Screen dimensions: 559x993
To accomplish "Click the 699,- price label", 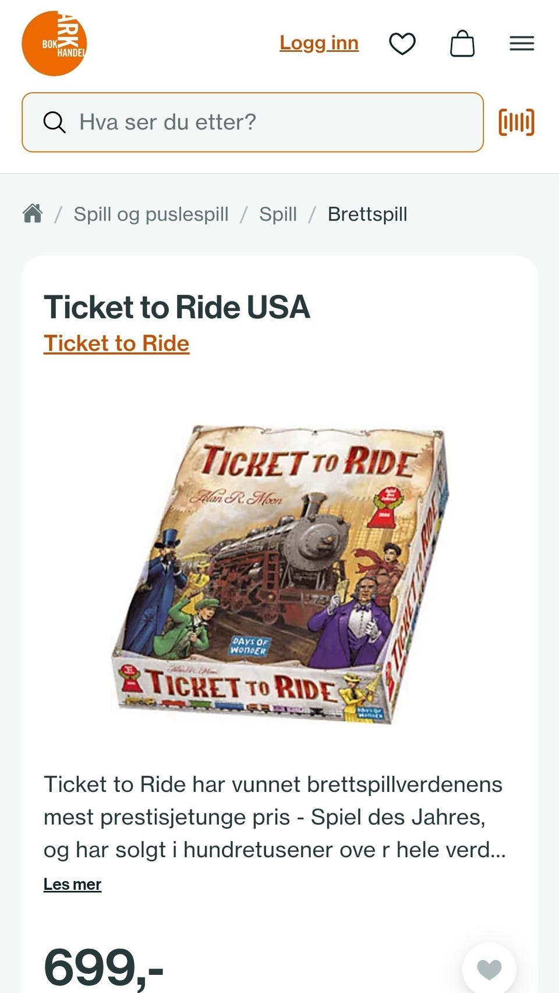I will coord(104,967).
